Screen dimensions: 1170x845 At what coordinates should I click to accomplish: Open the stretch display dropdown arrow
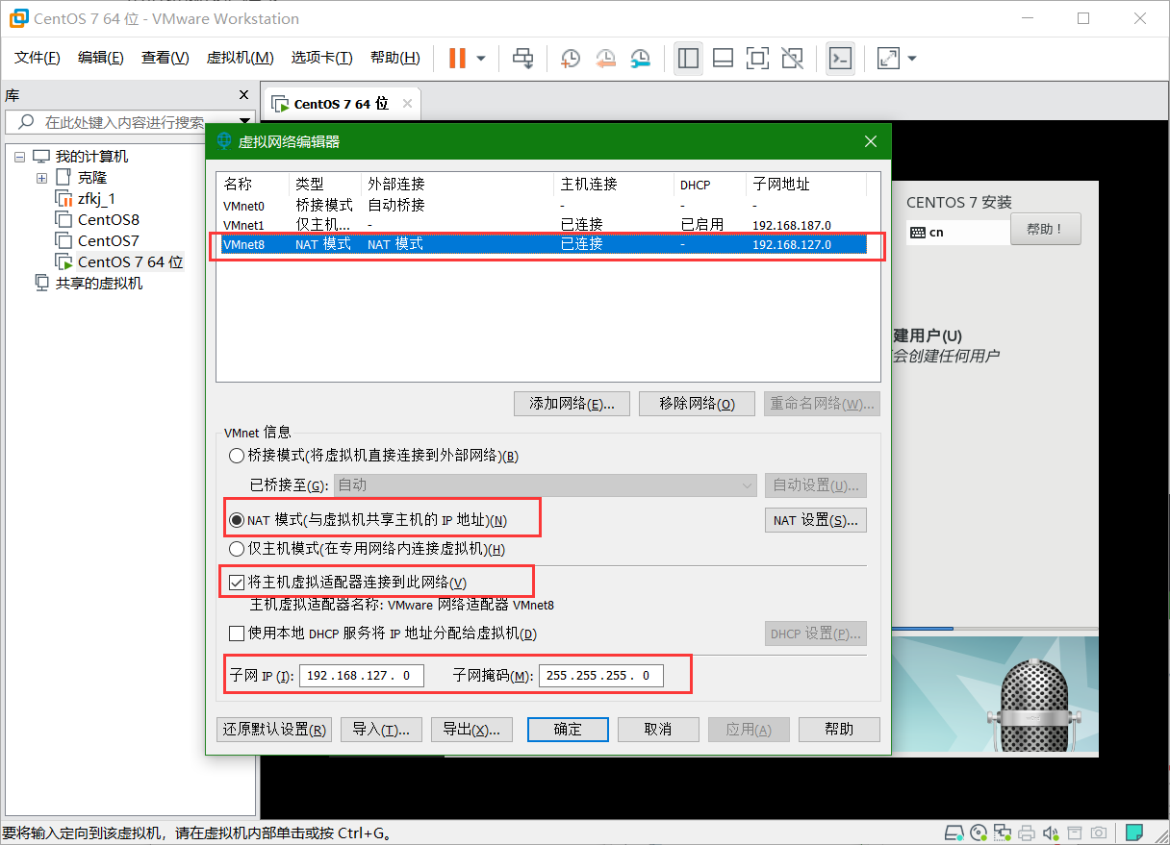912,59
